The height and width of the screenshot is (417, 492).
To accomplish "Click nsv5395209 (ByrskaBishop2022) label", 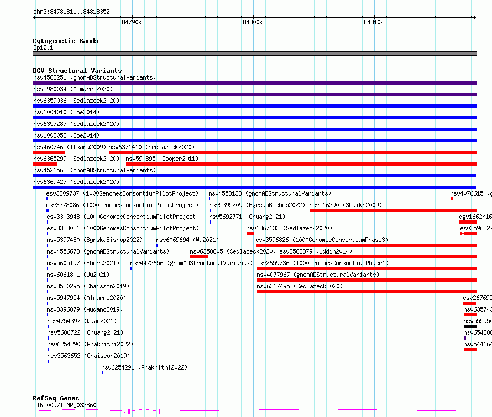I will coord(257,205).
